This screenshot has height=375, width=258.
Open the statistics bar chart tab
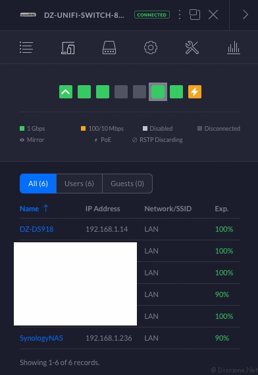(234, 48)
